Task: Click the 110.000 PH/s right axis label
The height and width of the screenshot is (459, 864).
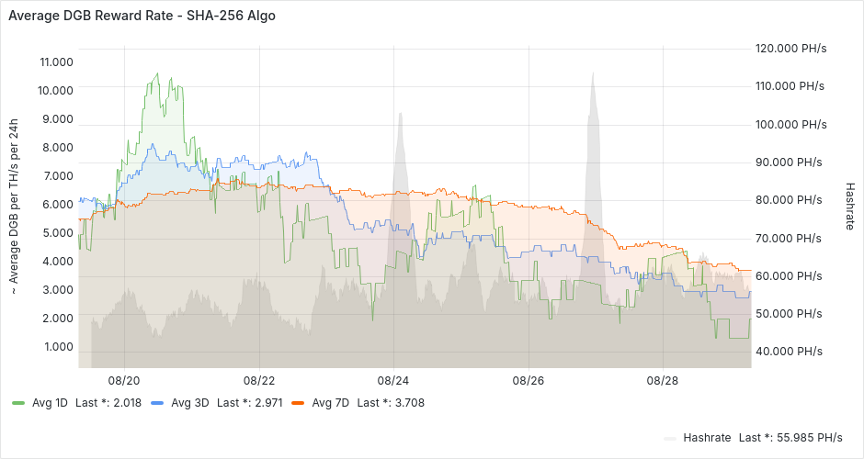Action: point(790,86)
